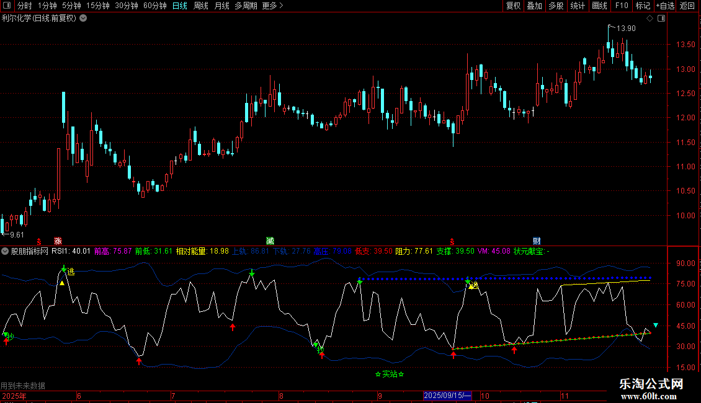The image size is (701, 403).
Task: Open the 更多 periods expander
Action: pos(272,6)
